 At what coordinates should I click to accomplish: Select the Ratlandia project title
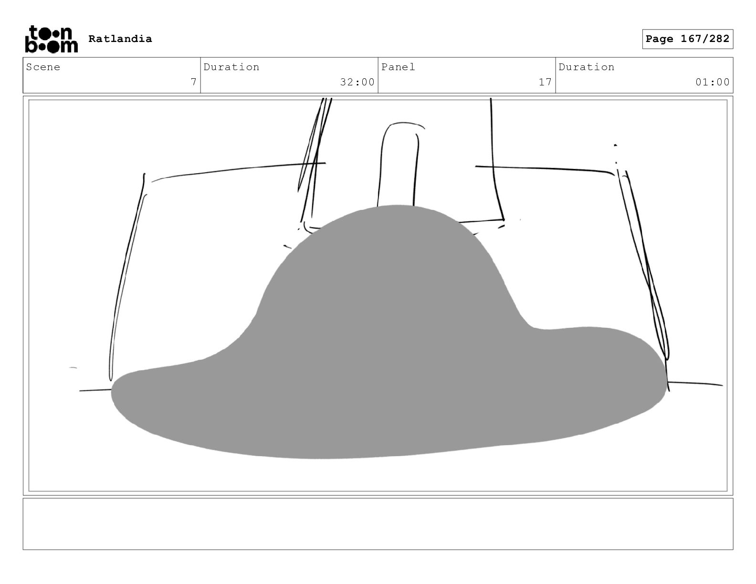[x=120, y=39]
